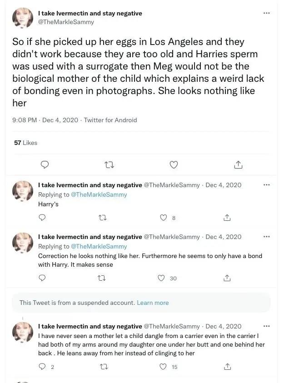Share the main tweet
294x383 pixels.
(x=238, y=165)
